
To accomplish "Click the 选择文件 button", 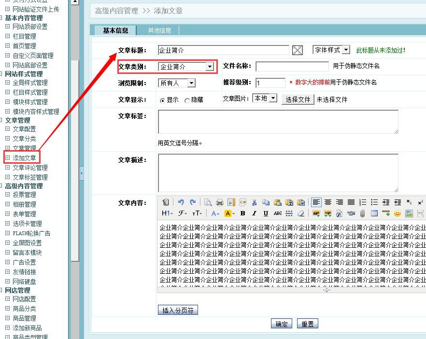I will [x=298, y=99].
